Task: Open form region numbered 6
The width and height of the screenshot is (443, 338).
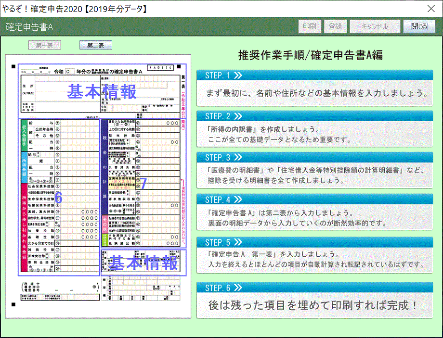Action: (x=58, y=197)
